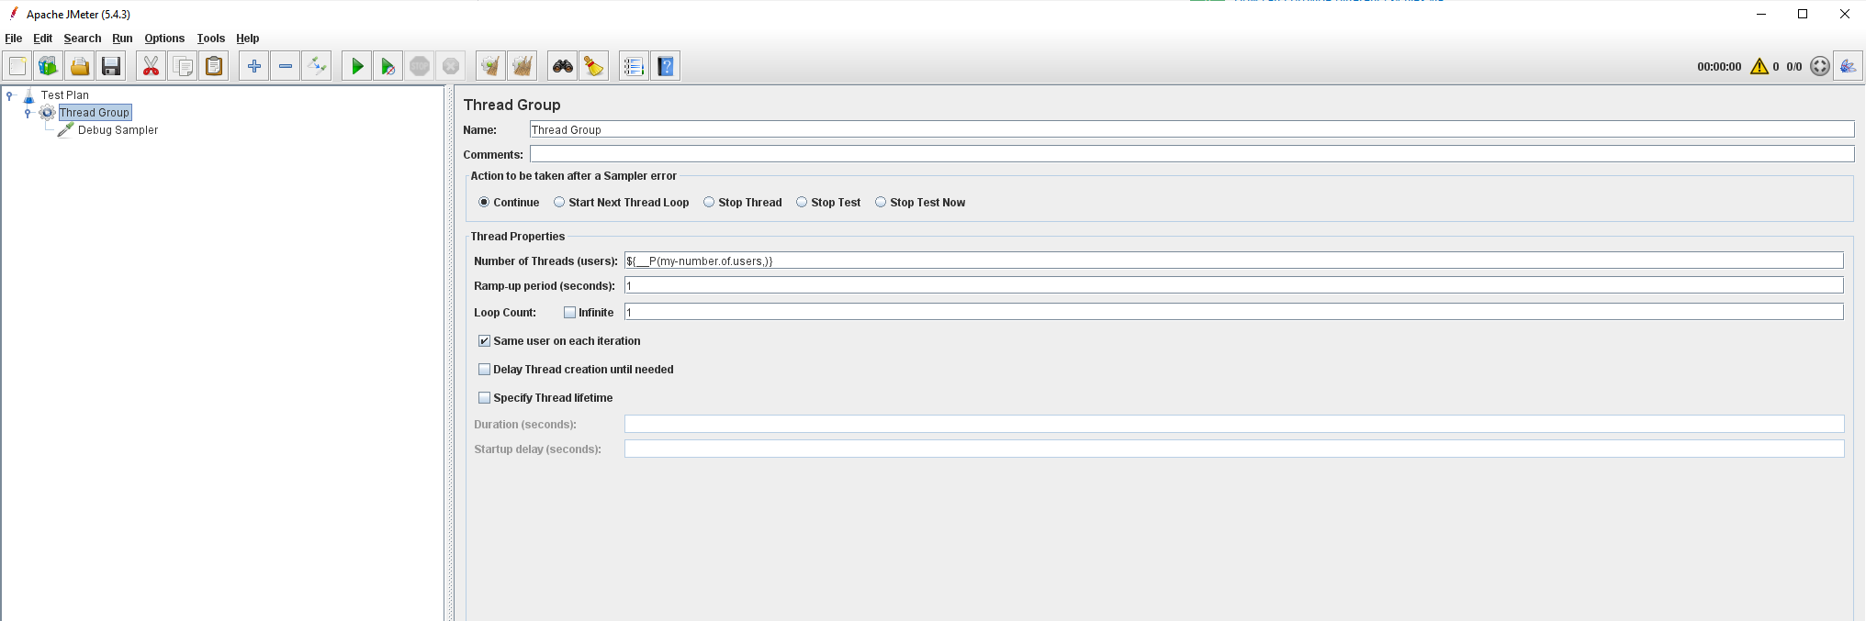Image resolution: width=1866 pixels, height=621 pixels.
Task: Open the Help menu
Action: (248, 39)
